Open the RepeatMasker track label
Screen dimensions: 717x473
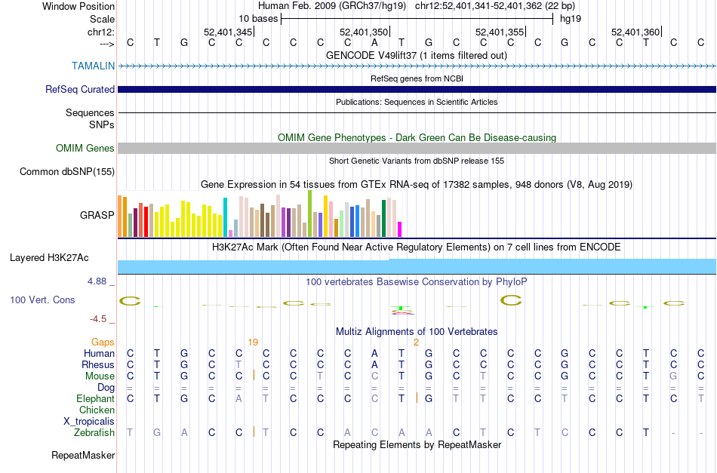pos(83,455)
